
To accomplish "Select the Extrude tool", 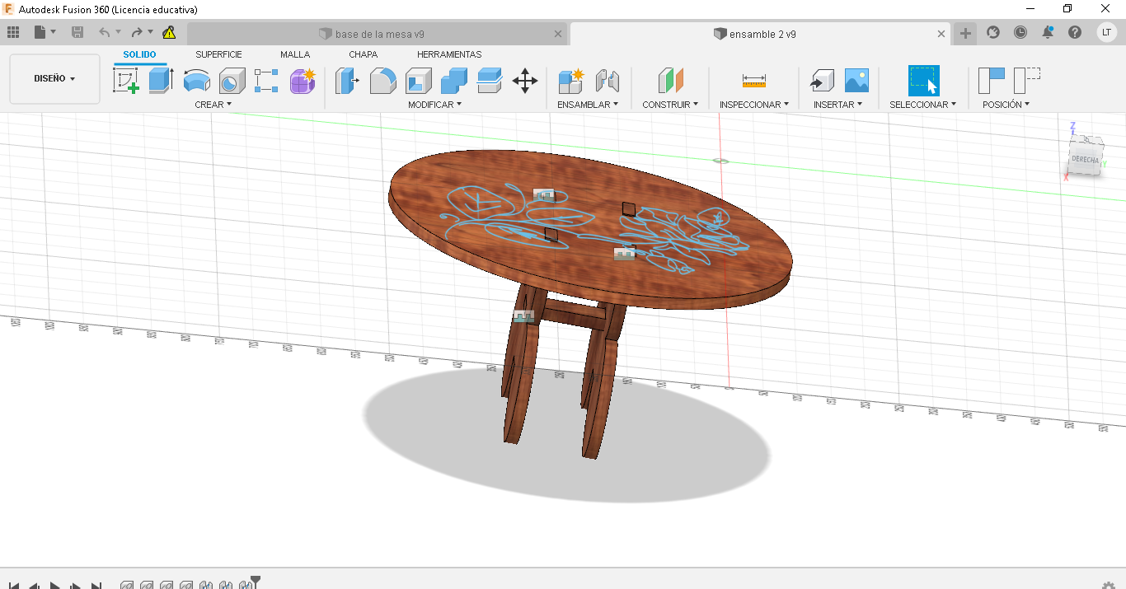I will 162,81.
